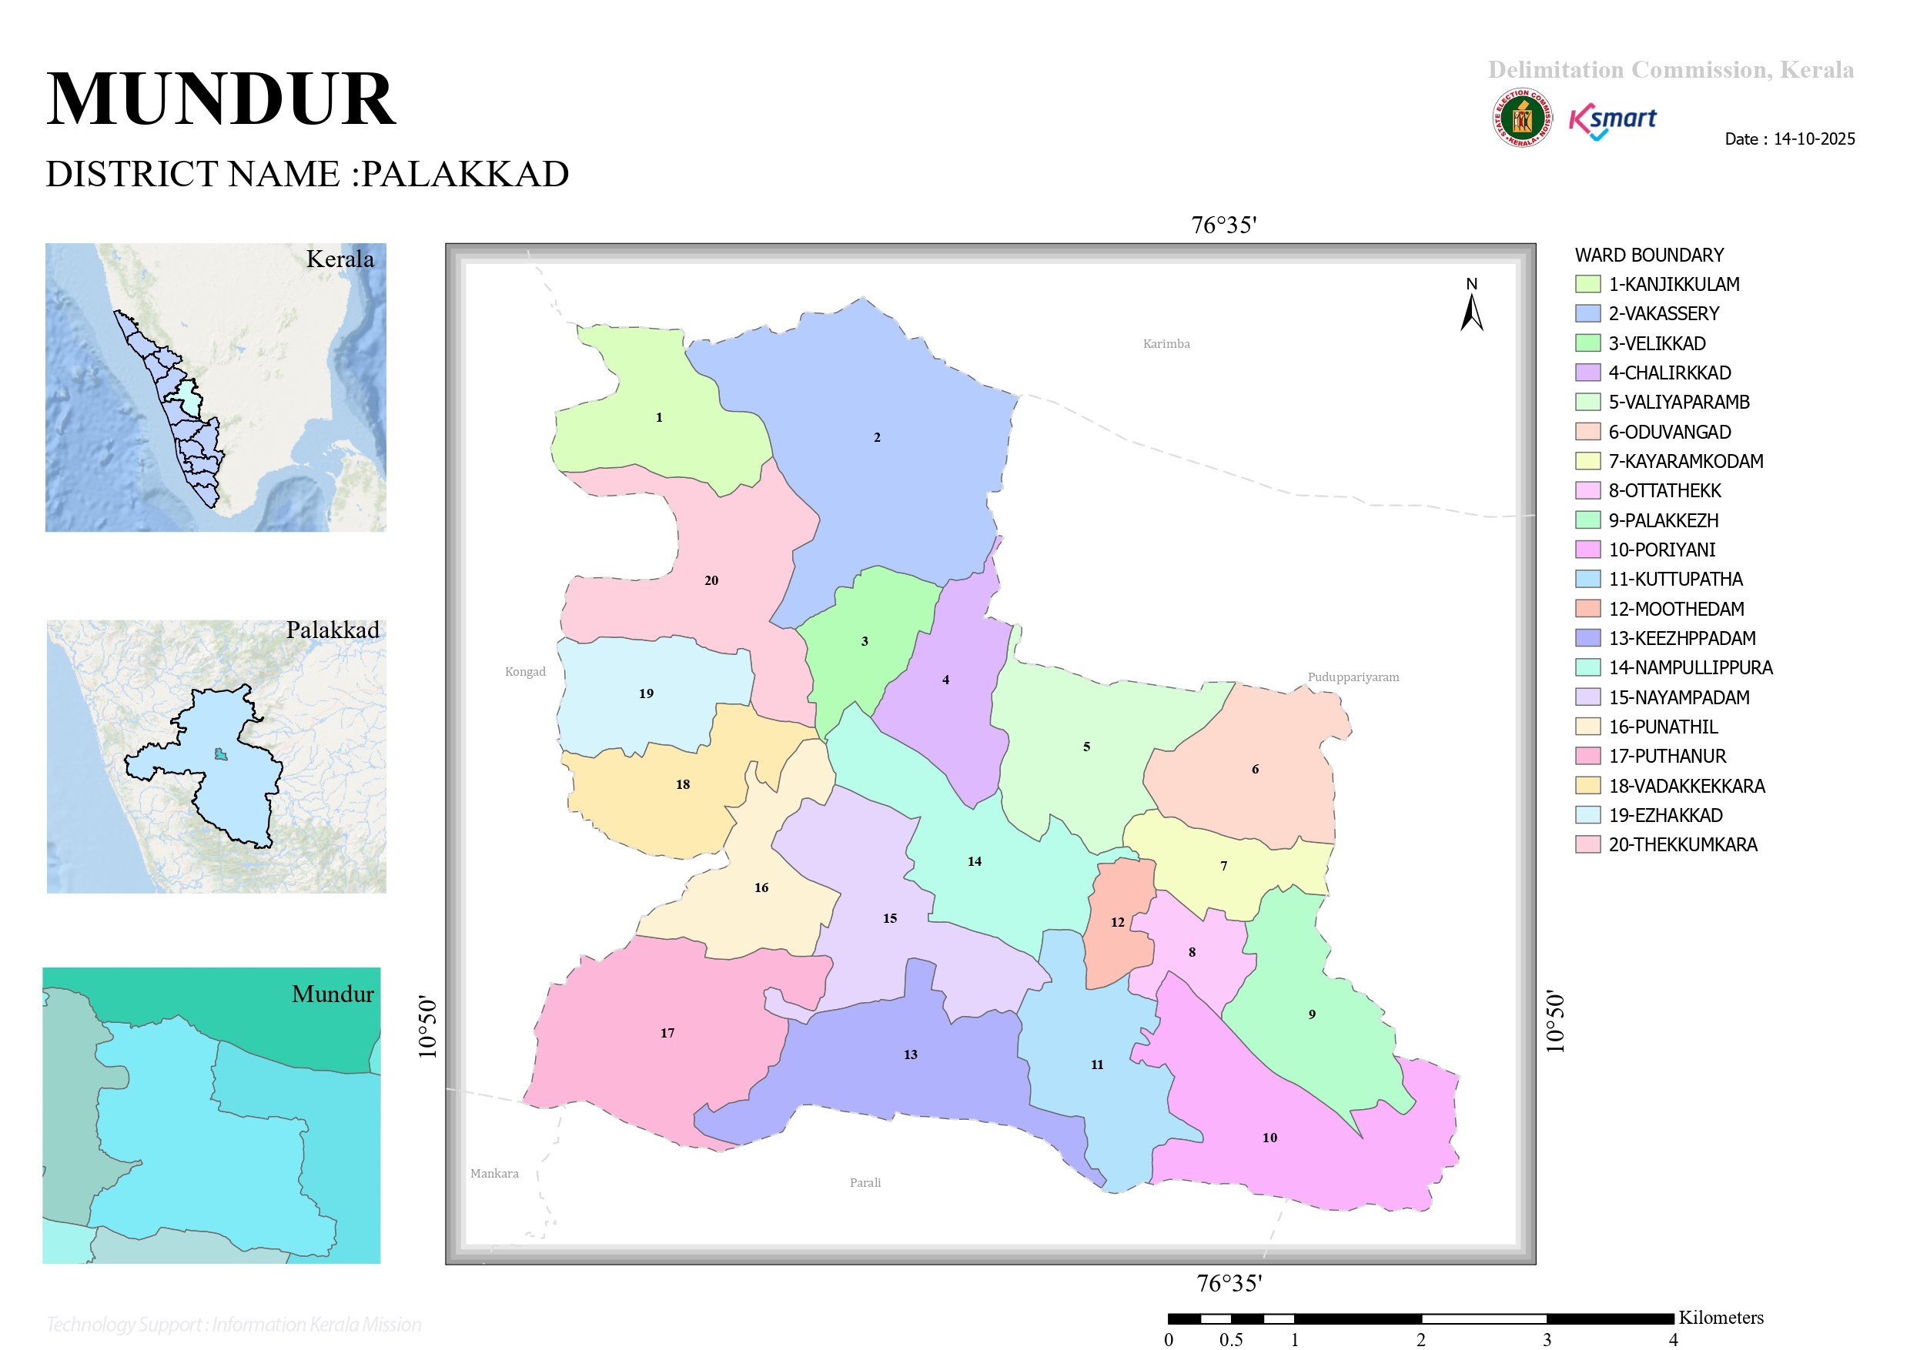Click the 7-KAYARAMKODAM legend color swatch

click(x=1587, y=461)
